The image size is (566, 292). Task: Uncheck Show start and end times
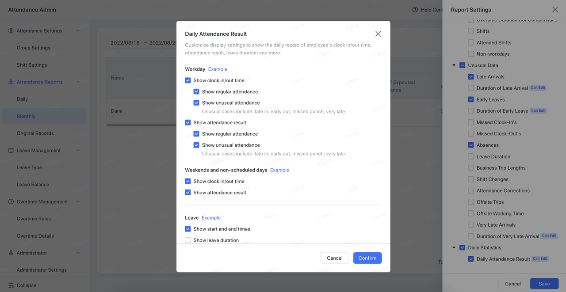188,229
